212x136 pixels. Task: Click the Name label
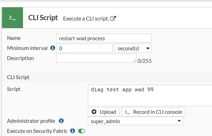(x=14, y=38)
